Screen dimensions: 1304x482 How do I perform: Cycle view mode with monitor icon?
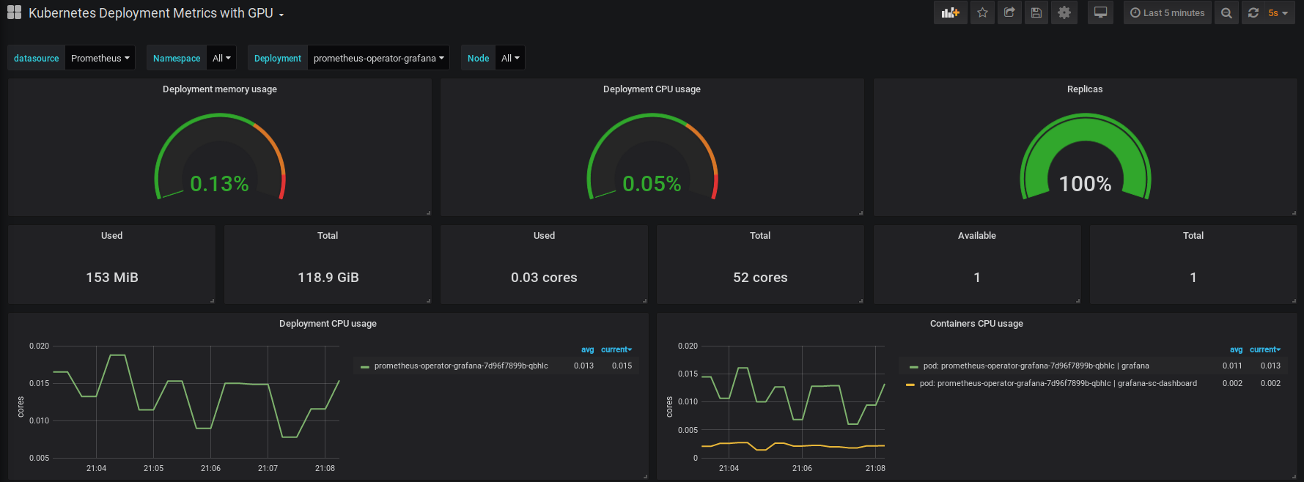[x=1100, y=12]
